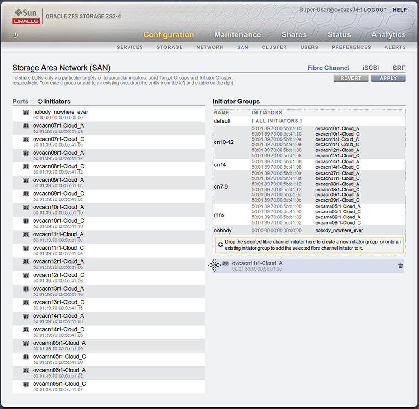The height and width of the screenshot is (409, 419).
Task: Click the initiator icon next to ovcacn07r1-Cloud_C
Action: coord(26,139)
